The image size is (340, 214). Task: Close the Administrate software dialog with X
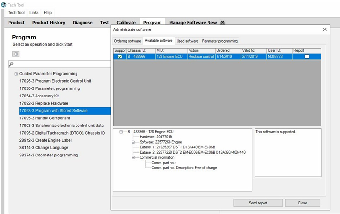click(x=325, y=29)
